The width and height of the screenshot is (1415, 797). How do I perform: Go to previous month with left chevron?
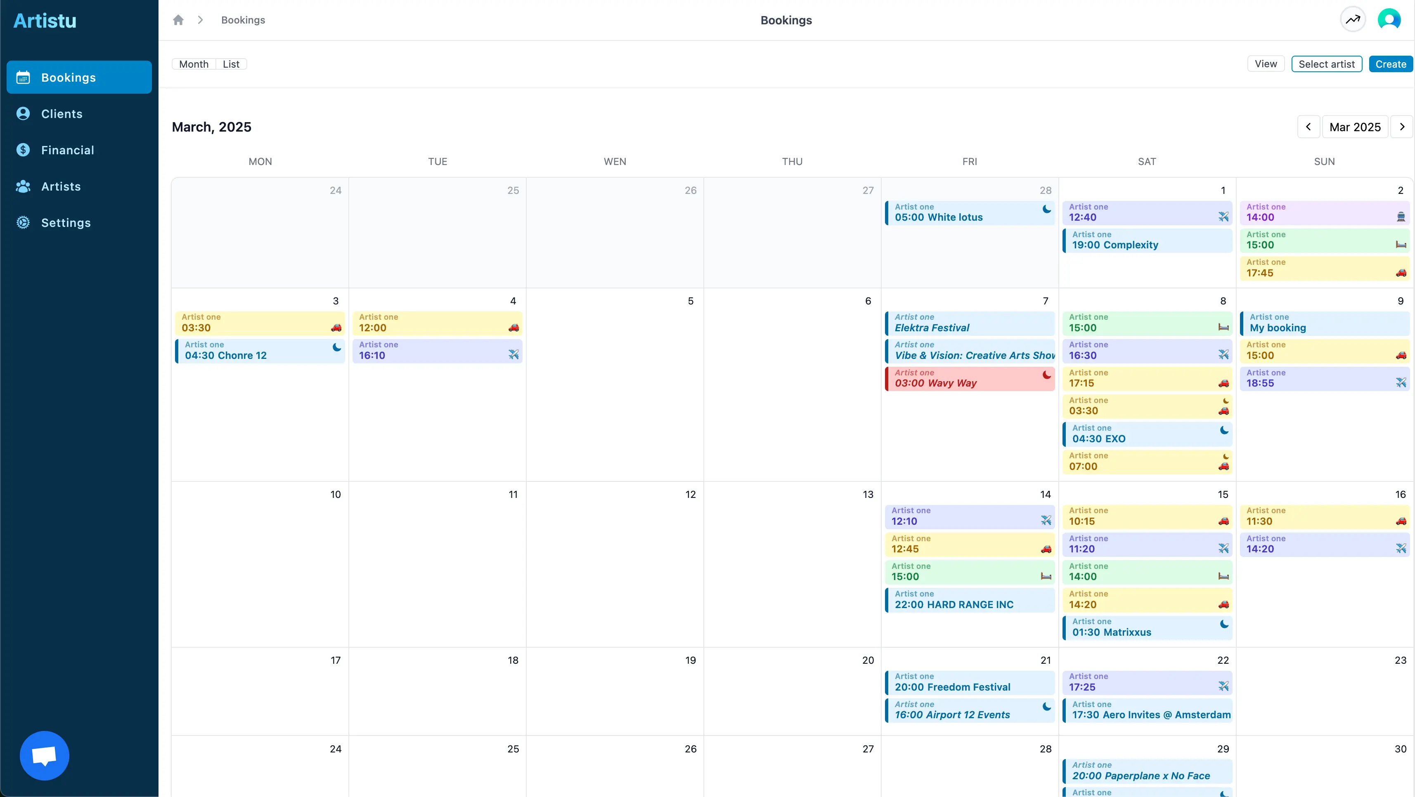coord(1309,127)
